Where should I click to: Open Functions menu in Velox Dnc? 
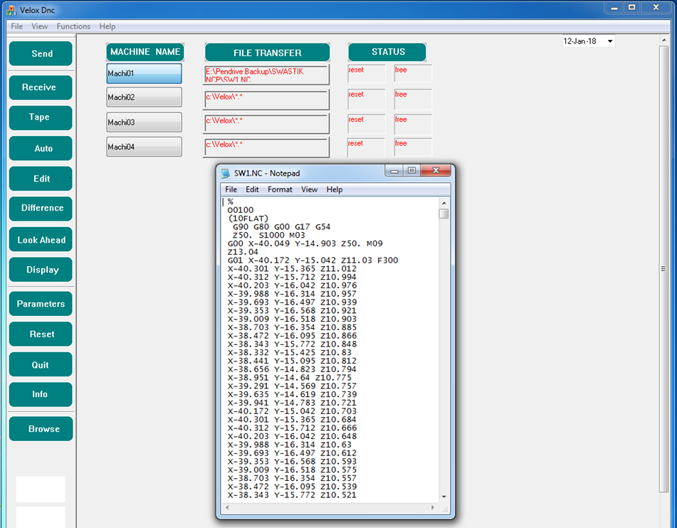click(x=73, y=26)
